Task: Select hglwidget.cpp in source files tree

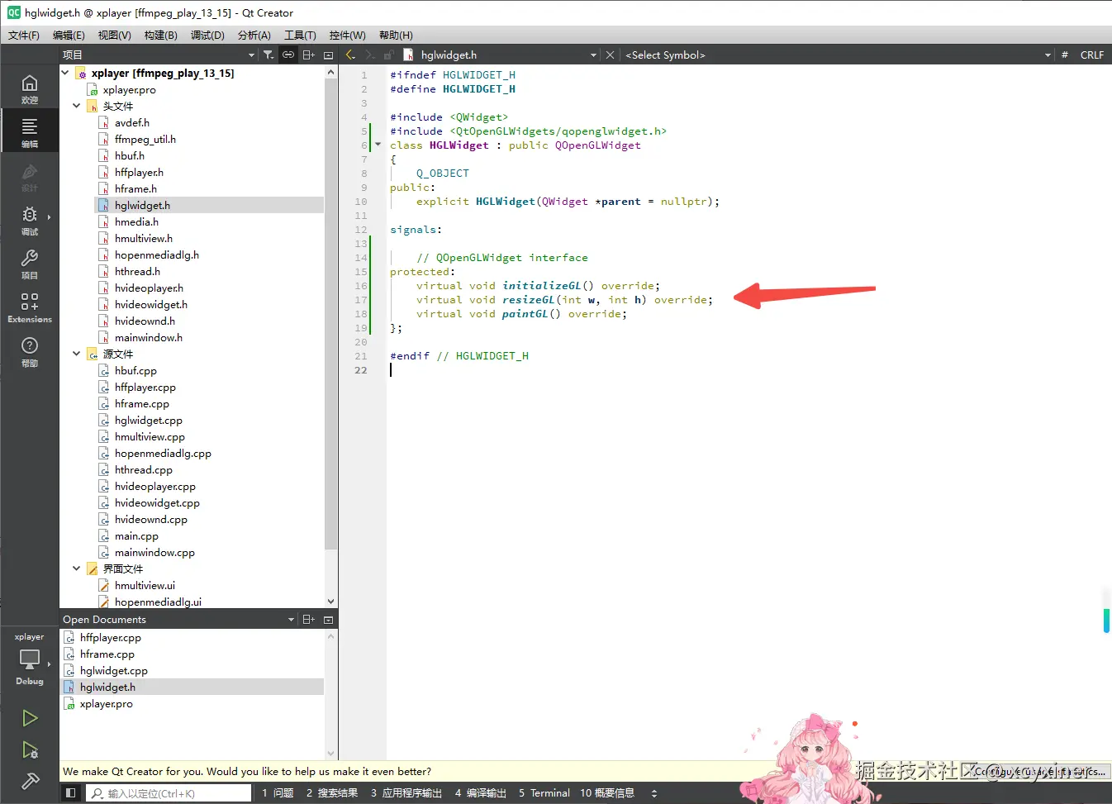Action: click(x=148, y=420)
